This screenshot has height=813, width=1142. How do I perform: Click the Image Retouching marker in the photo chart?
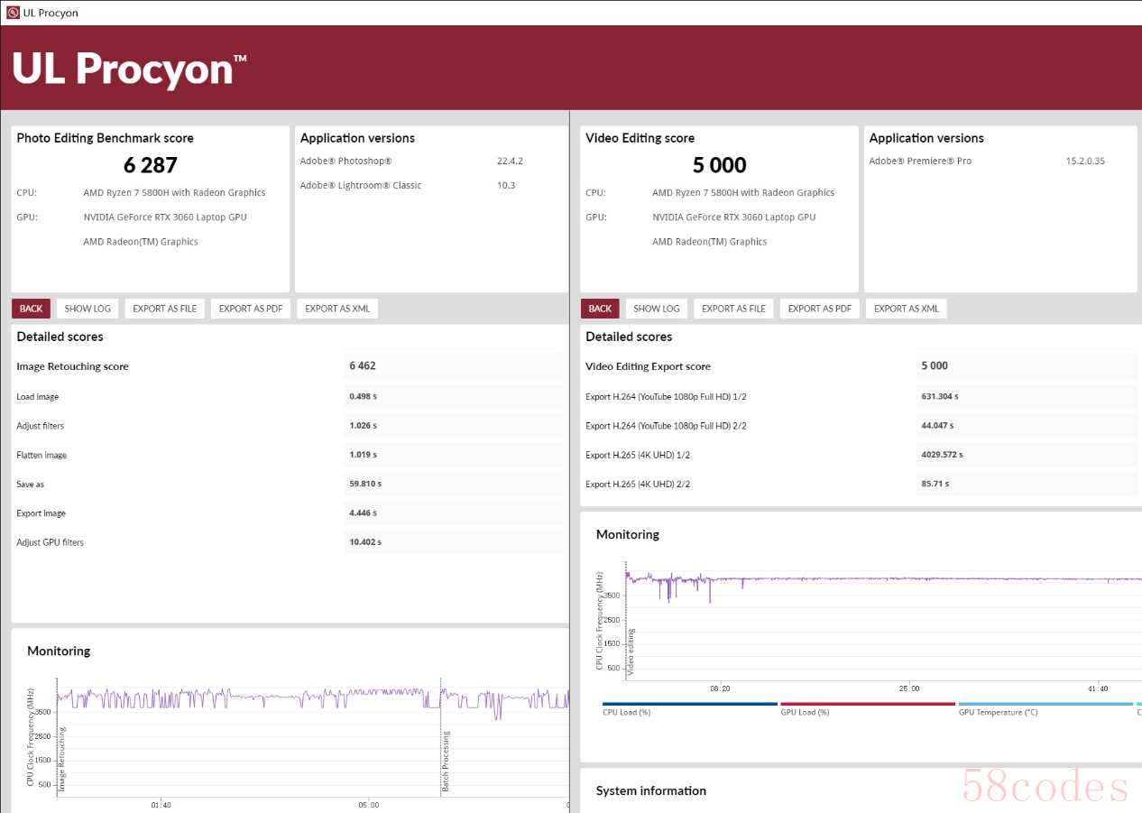62,759
